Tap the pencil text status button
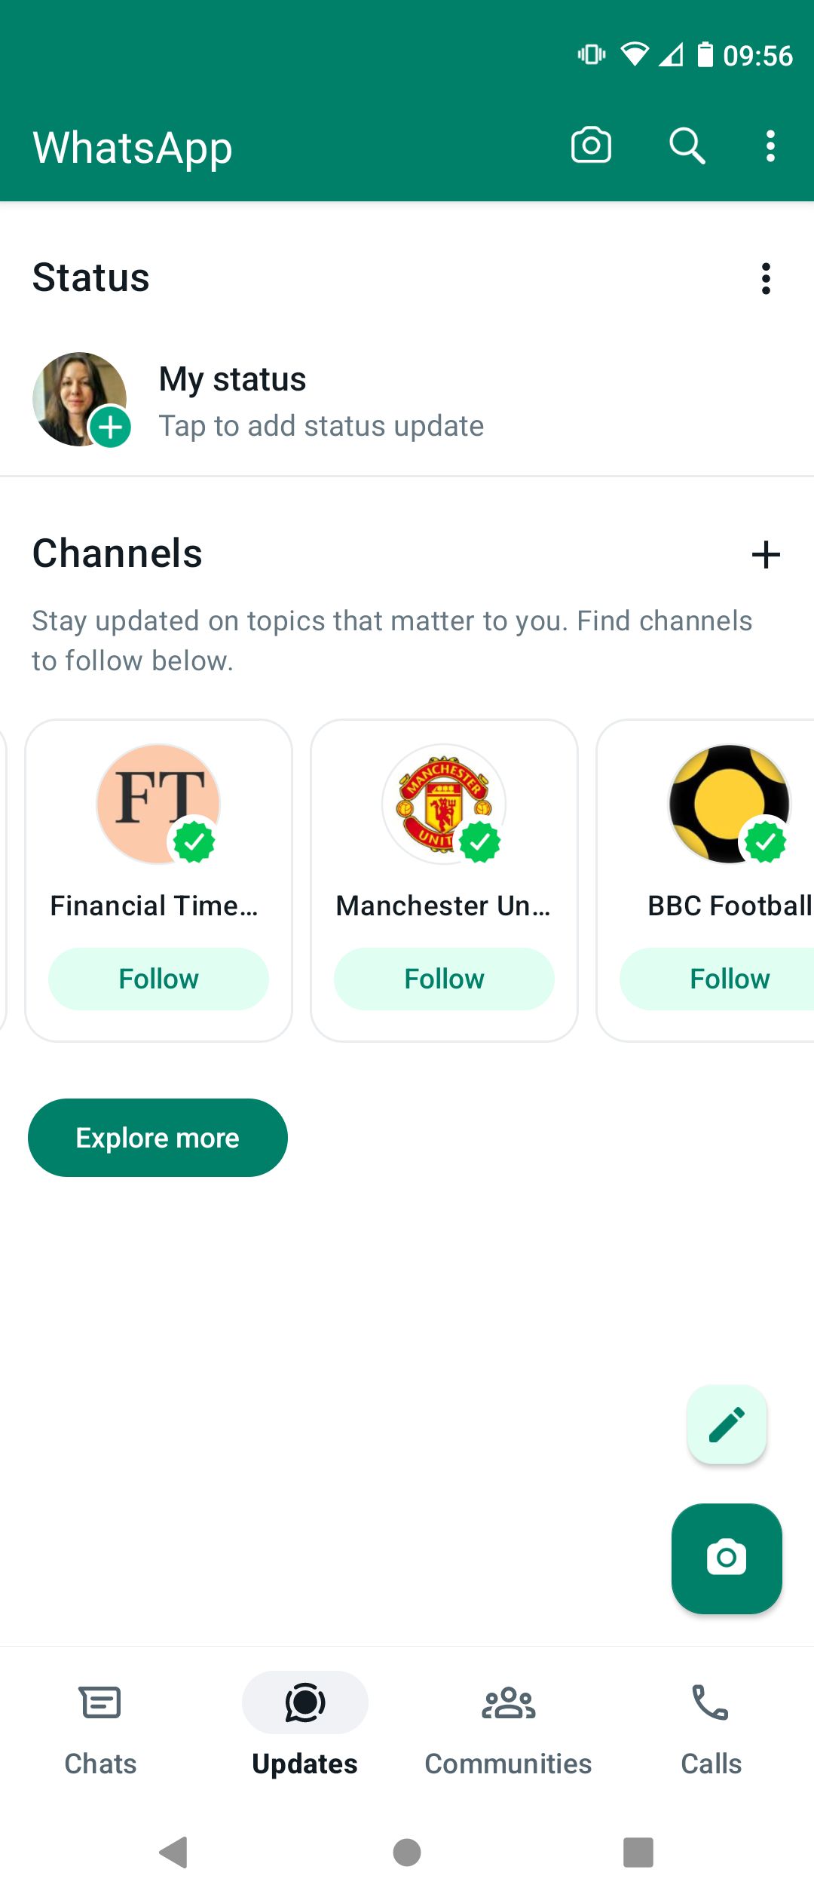The width and height of the screenshot is (814, 1900). tap(727, 1424)
